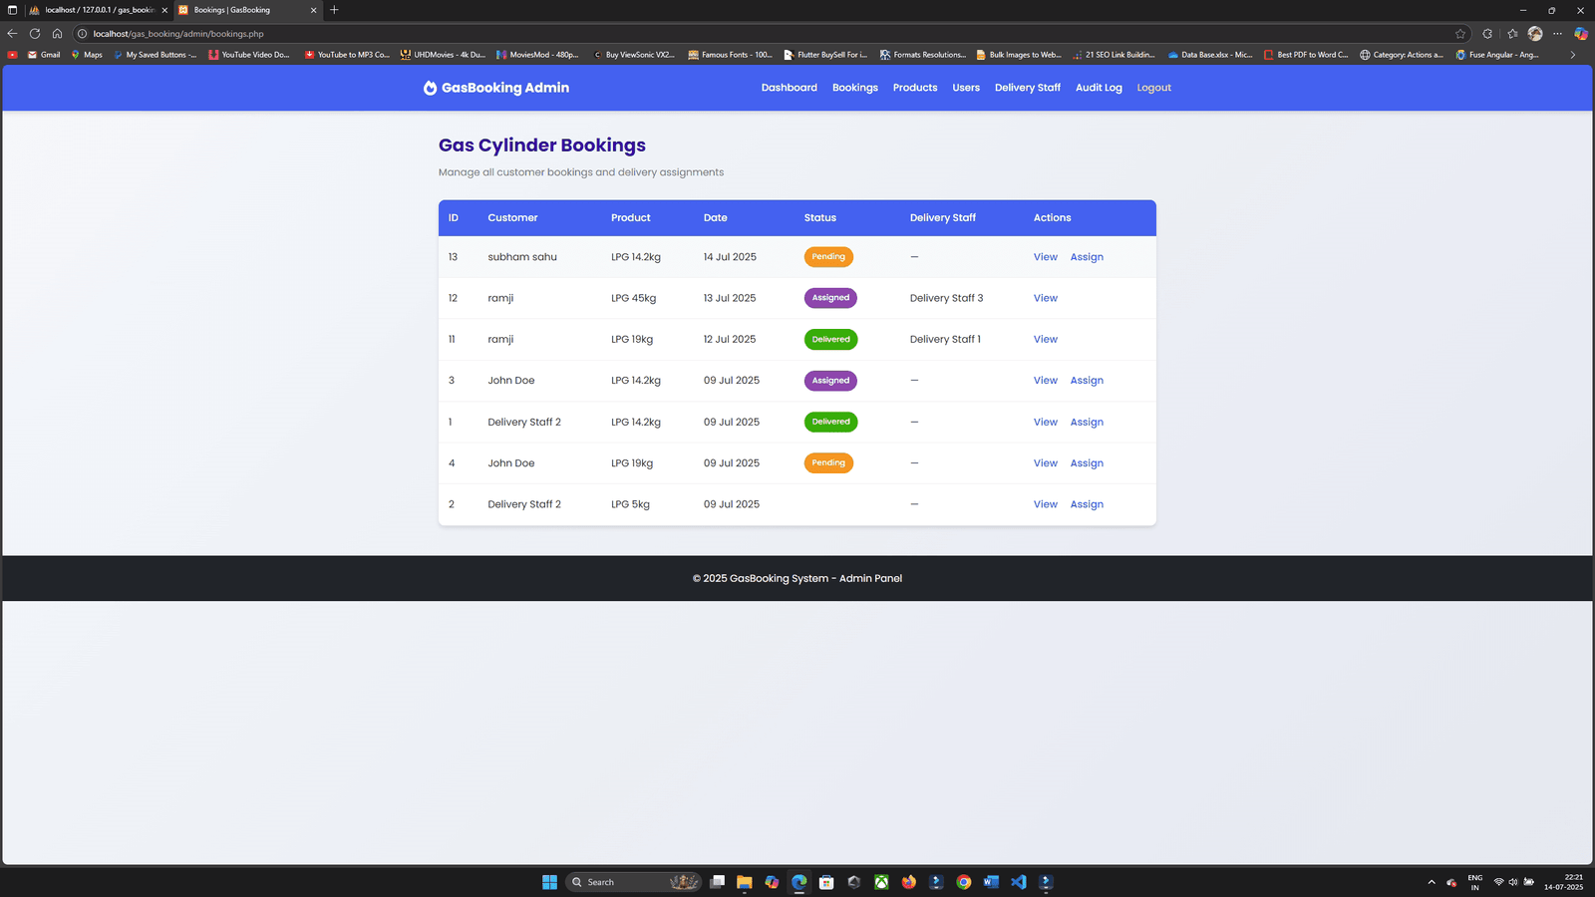Click the browser address bar
This screenshot has height=897, width=1595.
tap(698, 34)
